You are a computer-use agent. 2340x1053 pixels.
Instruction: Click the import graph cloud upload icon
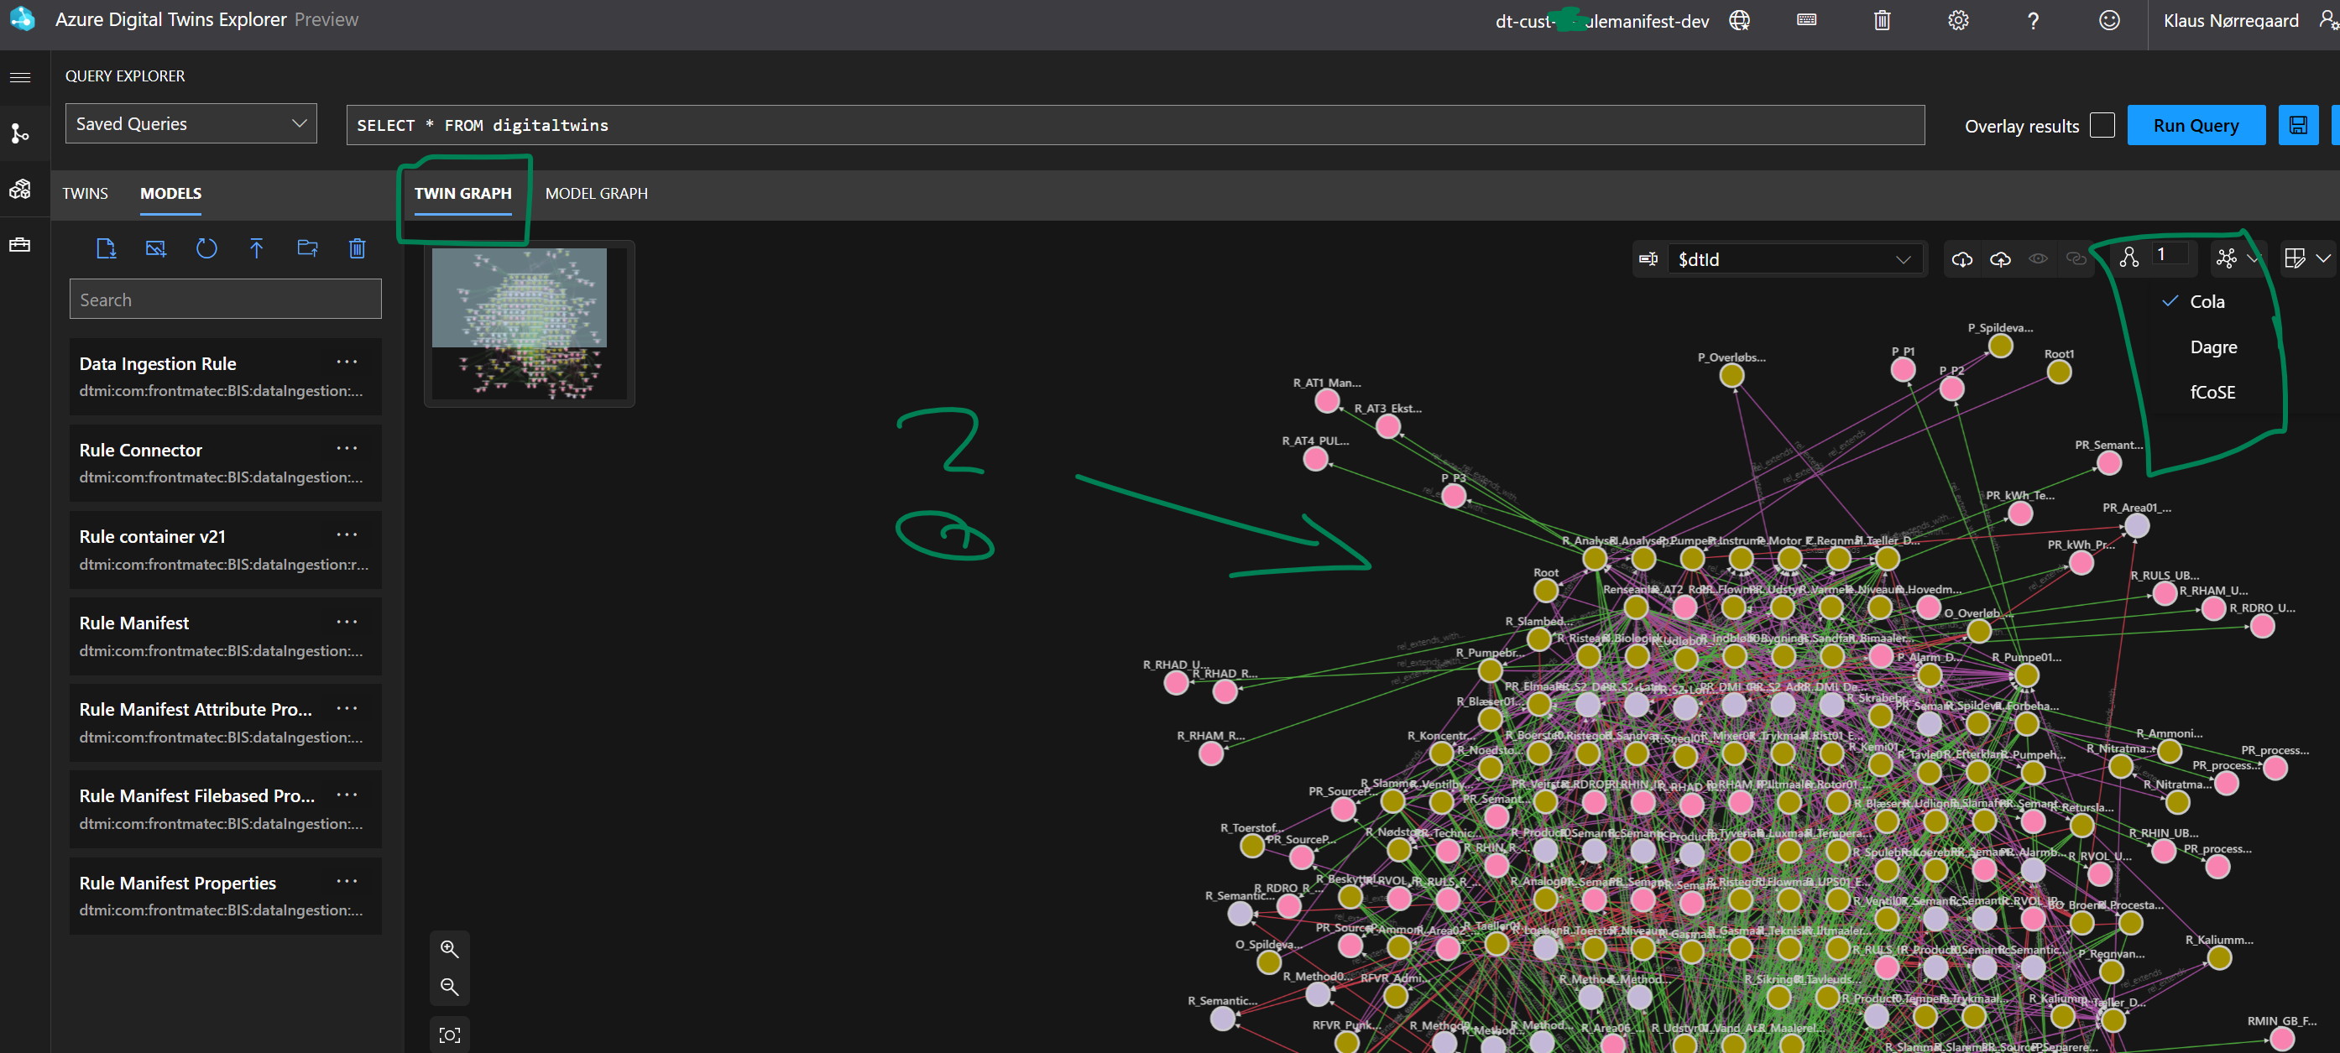[1999, 259]
